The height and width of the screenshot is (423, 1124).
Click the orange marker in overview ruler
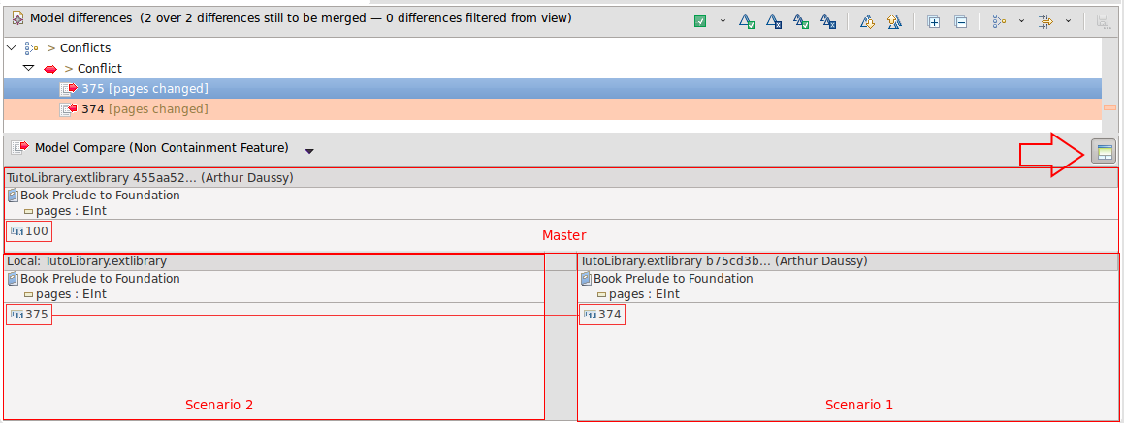(x=1109, y=107)
